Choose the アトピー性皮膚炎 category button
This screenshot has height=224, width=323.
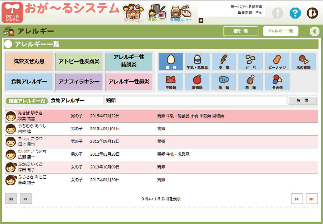pyautogui.click(x=79, y=62)
